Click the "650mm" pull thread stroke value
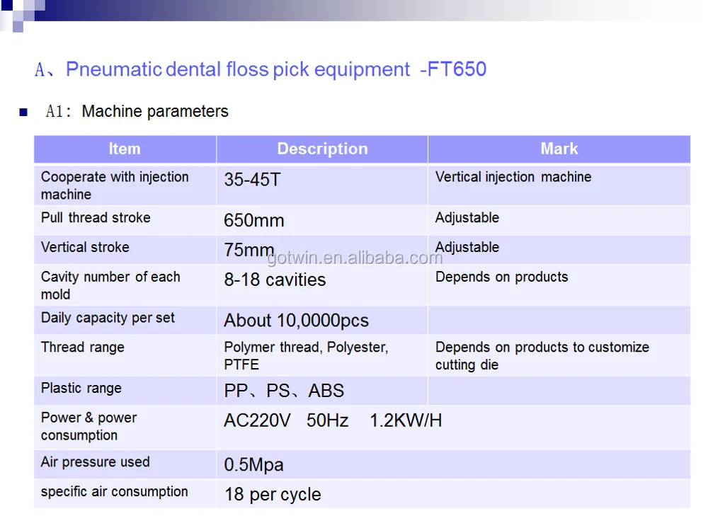The height and width of the screenshot is (516, 708). (254, 220)
